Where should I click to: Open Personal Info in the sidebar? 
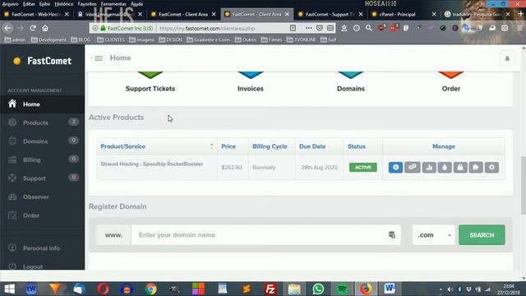point(42,248)
